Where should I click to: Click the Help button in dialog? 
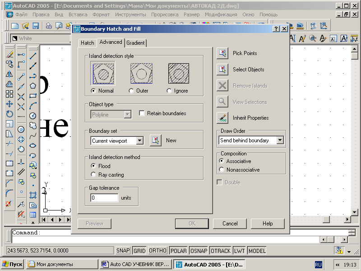(268, 224)
